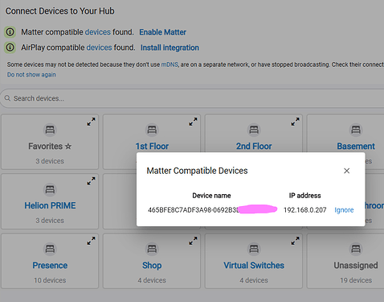
Task: Expand the 1st Floor card
Action: pyautogui.click(x=193, y=122)
